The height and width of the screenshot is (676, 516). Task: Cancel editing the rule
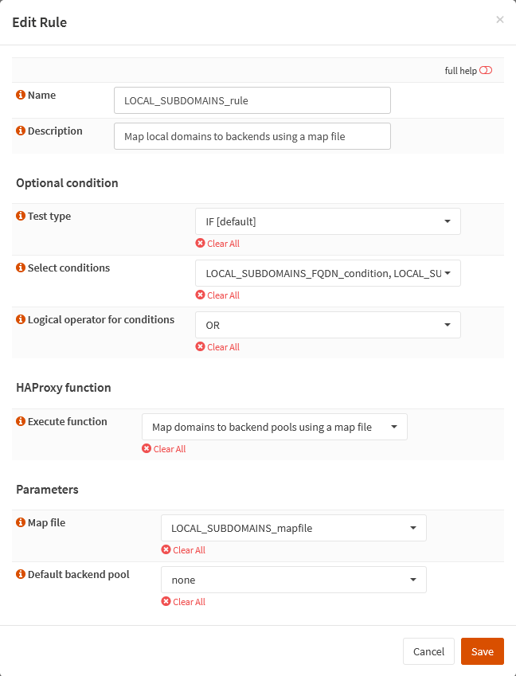(x=428, y=651)
